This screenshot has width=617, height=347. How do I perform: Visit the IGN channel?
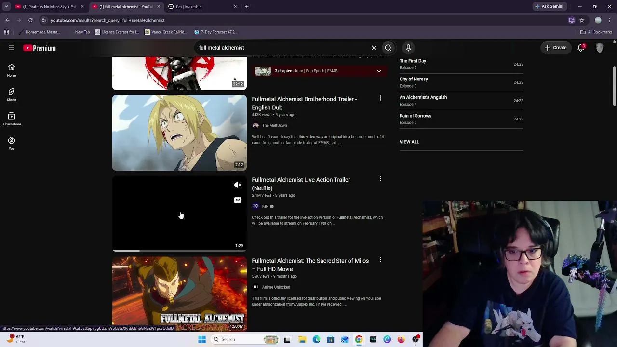coord(265,207)
